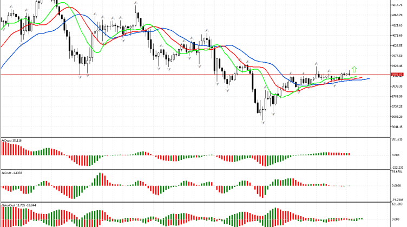The image size is (407, 227).
Task: Click the 4217.70 price axis label
Action: 398,5
